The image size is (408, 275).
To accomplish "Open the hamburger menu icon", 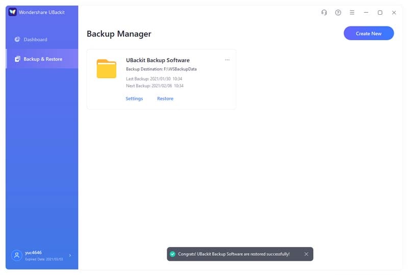I will click(x=352, y=12).
